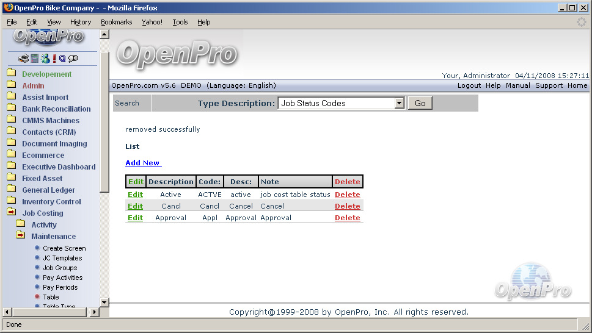Edit the Approval row entry
The width and height of the screenshot is (592, 333).
point(135,218)
